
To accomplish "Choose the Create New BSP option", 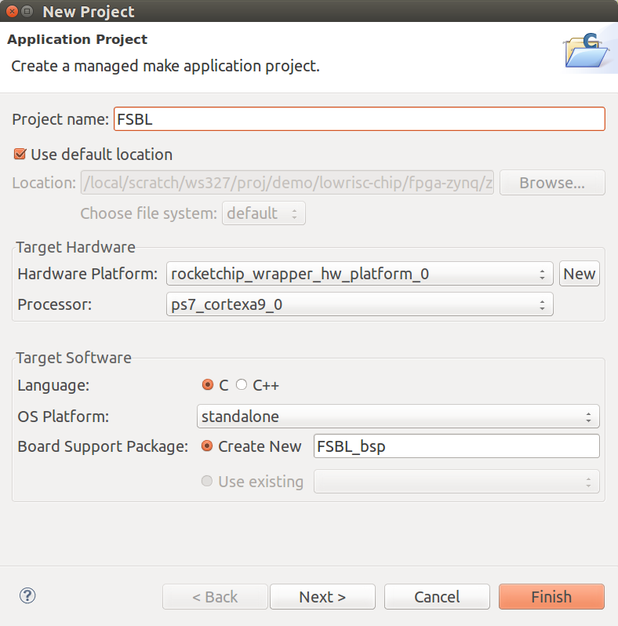I will (208, 446).
